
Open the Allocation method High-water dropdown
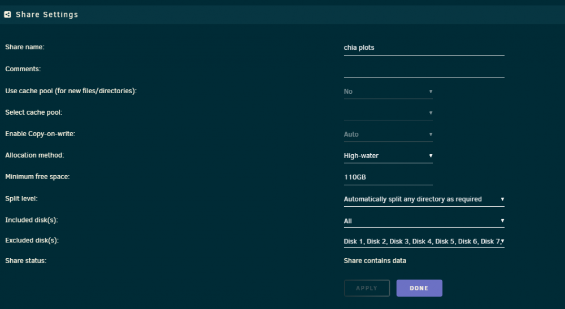388,156
